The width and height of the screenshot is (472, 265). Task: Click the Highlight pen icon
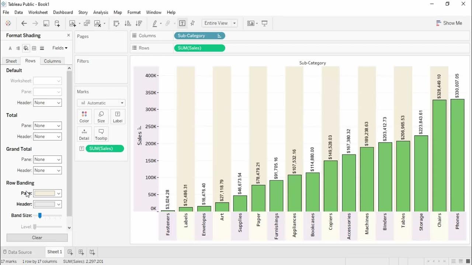155,23
